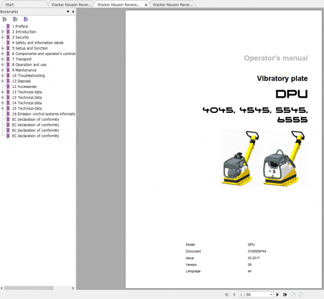Image resolution: width=324 pixels, height=299 pixels.
Task: Expand the 8 Operation and use bookmark
Action: (3, 65)
